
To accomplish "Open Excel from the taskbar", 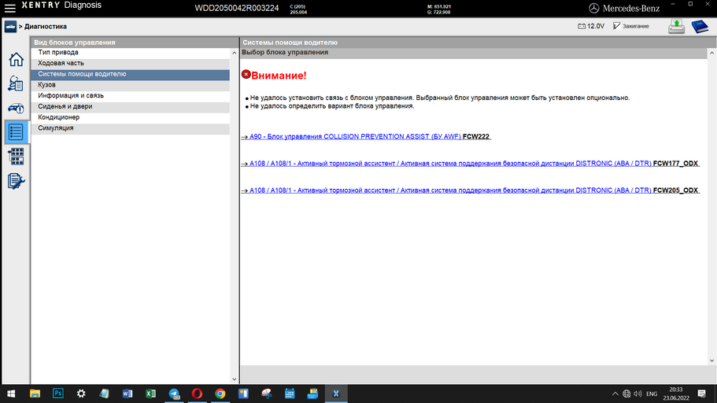I will pos(150,394).
